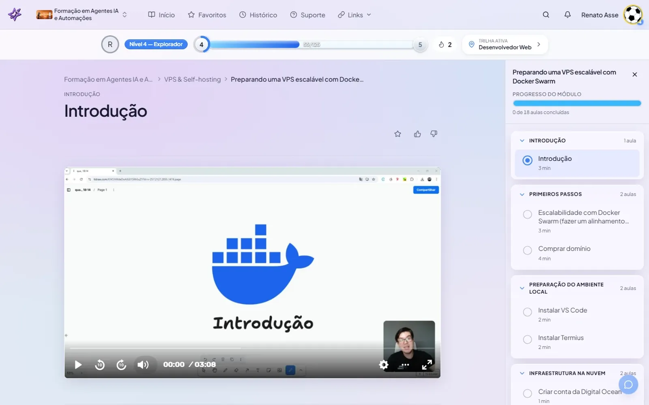Seek on the video progress bar
This screenshot has height=405, width=649.
(x=252, y=348)
